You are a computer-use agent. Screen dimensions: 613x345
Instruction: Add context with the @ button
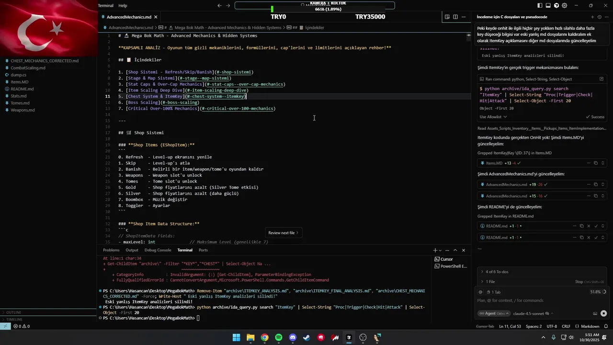tap(480, 292)
